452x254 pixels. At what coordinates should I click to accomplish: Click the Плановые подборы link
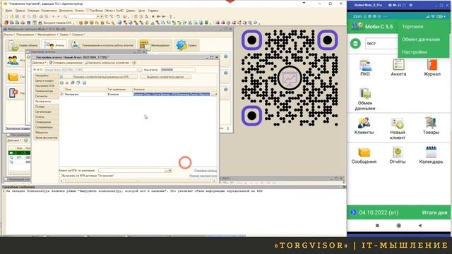coord(206,171)
